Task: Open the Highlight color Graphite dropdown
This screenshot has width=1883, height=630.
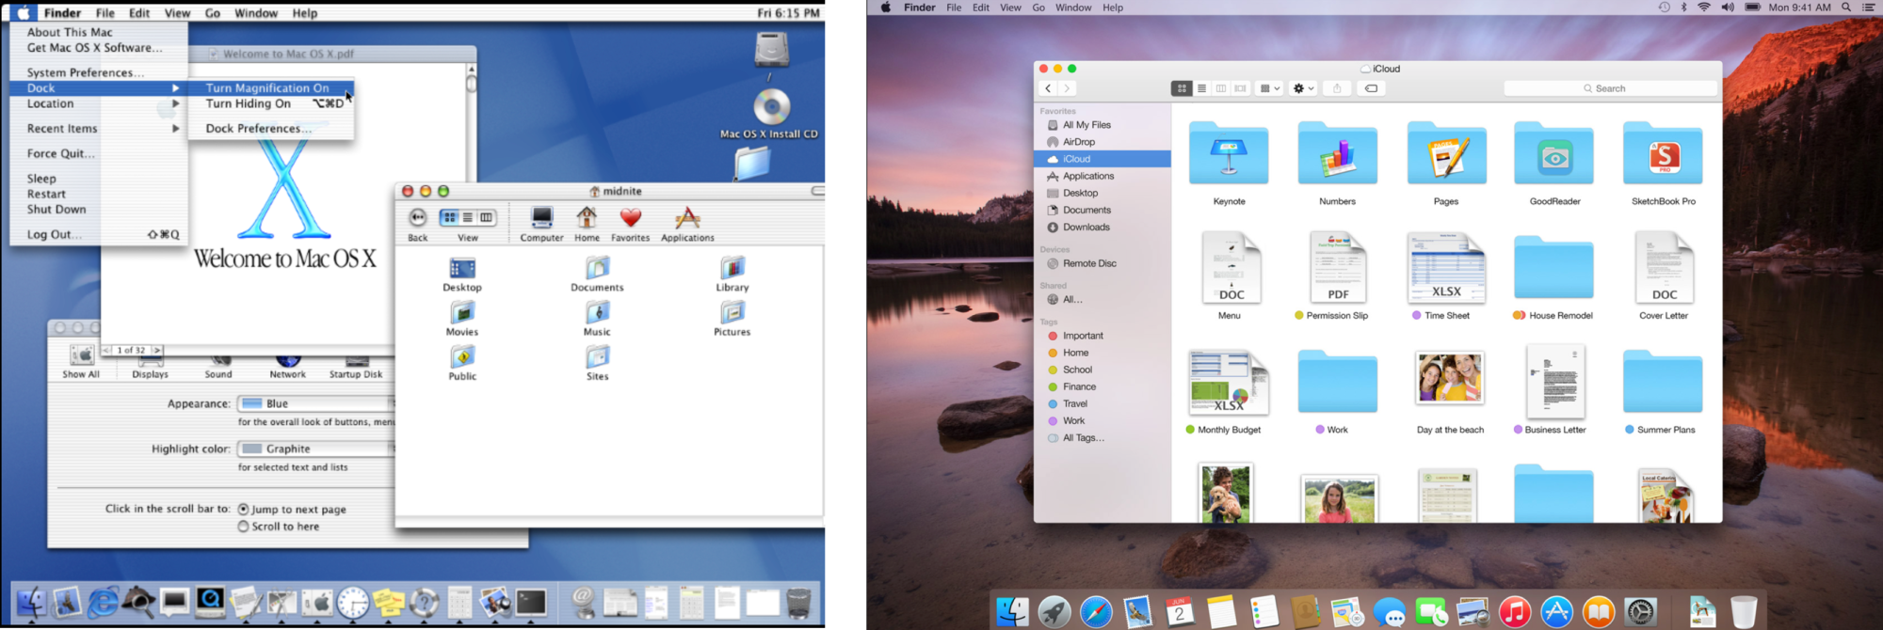Action: (315, 449)
